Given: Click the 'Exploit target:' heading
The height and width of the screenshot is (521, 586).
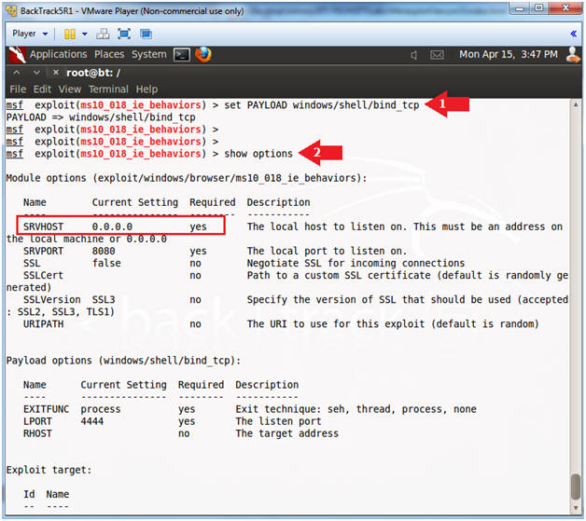Looking at the screenshot, I should click(x=49, y=470).
